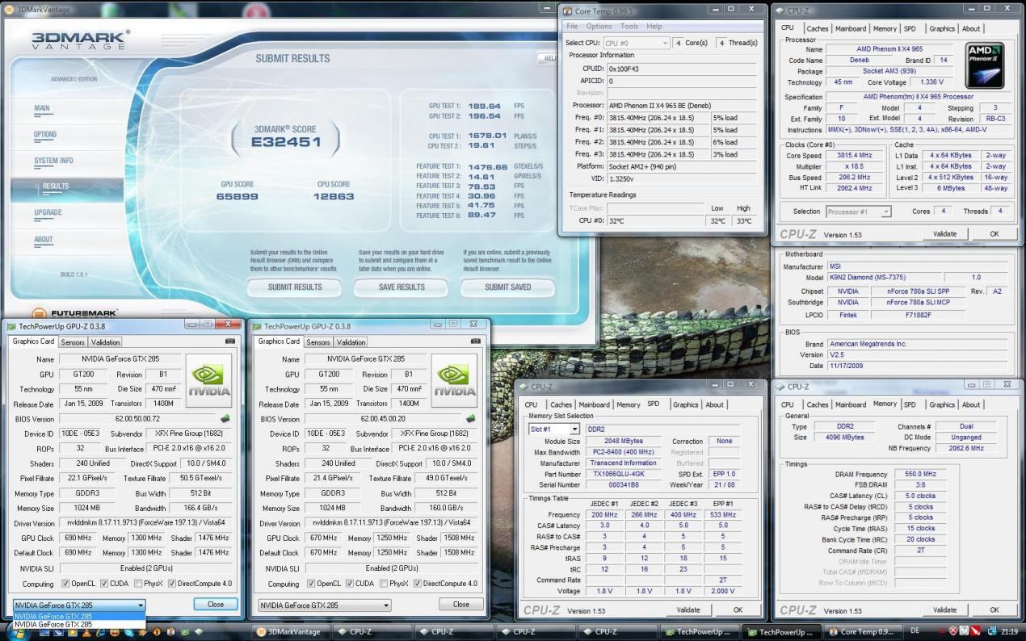Viewport: 1026px width, 641px height.
Task: Switch to Validation tab in right GPU-Z
Action: [x=351, y=342]
